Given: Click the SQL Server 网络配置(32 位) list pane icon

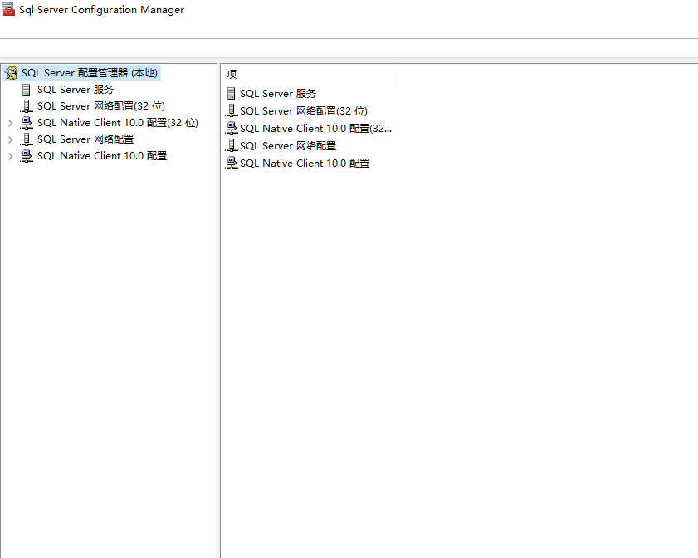Looking at the screenshot, I should [232, 111].
